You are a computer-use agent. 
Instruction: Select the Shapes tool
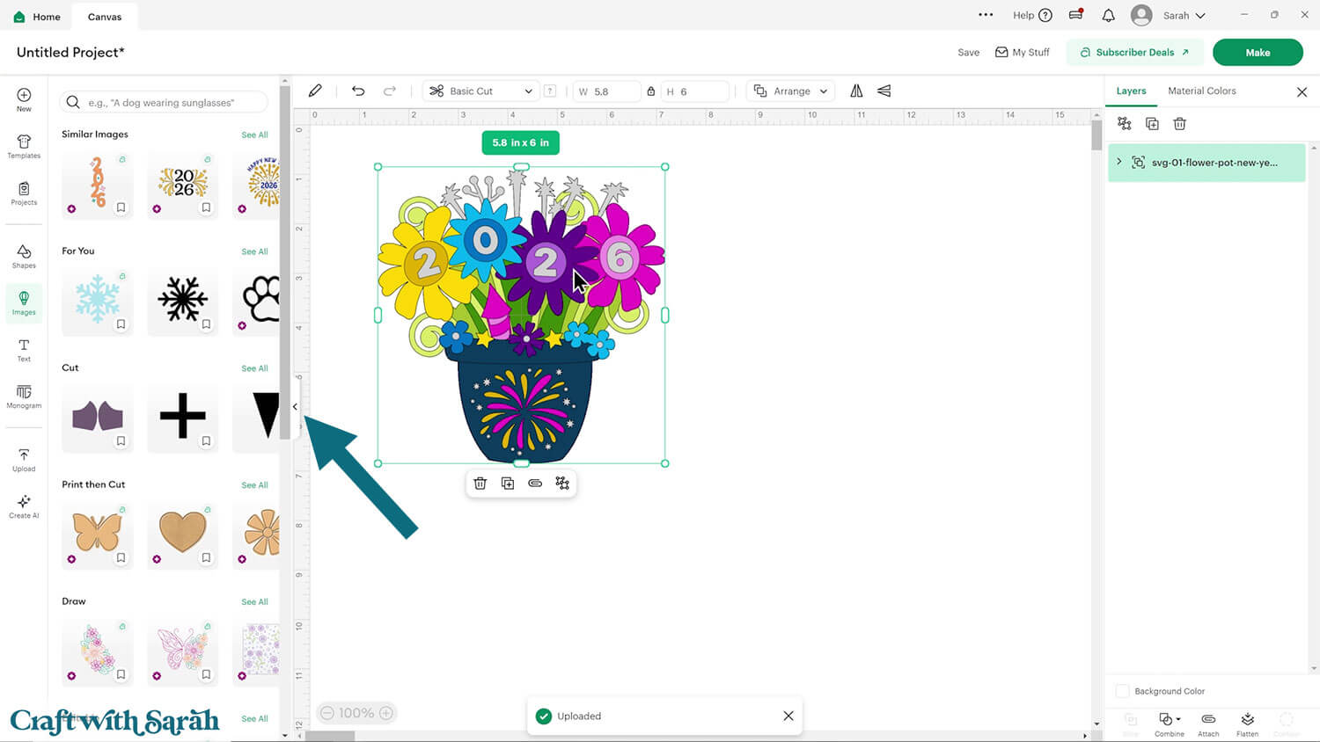[24, 256]
